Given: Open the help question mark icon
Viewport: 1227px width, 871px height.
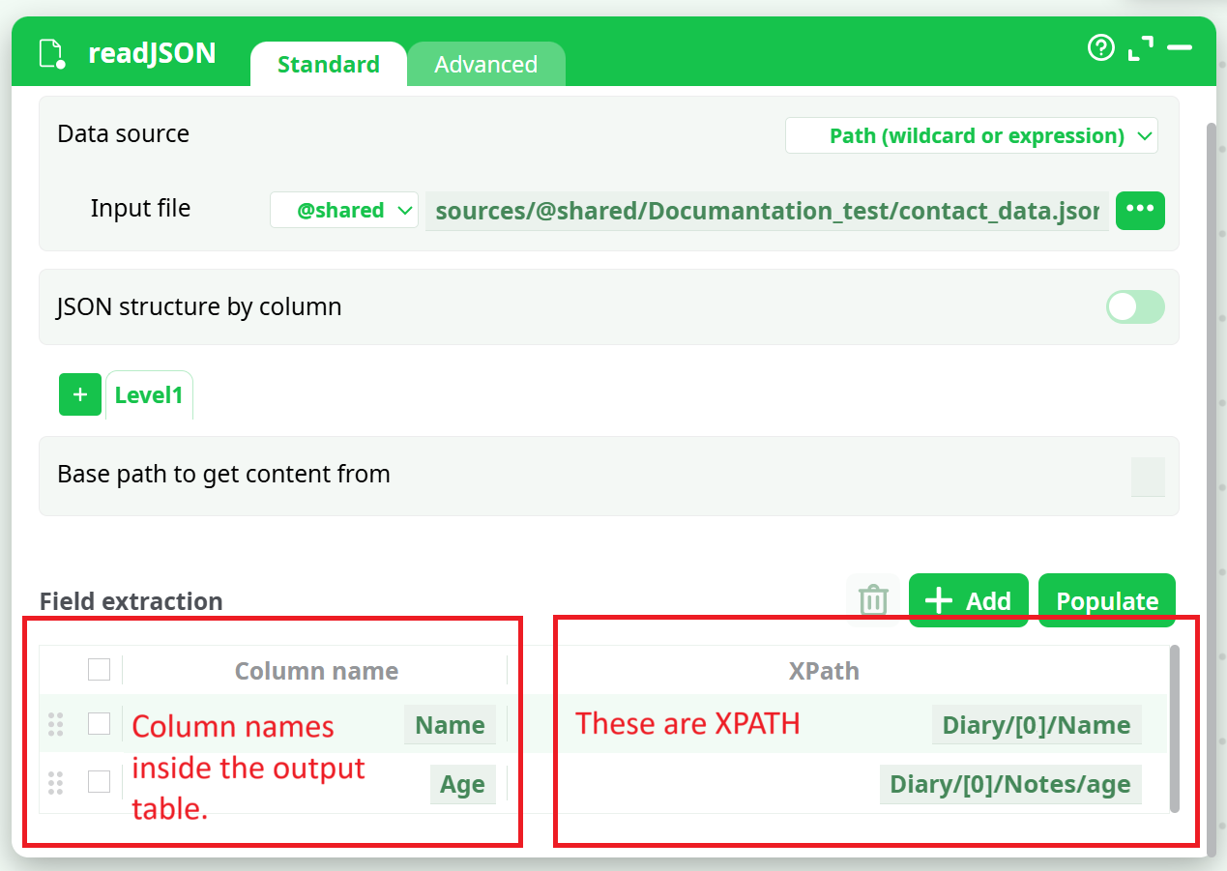Looking at the screenshot, I should tap(1101, 47).
